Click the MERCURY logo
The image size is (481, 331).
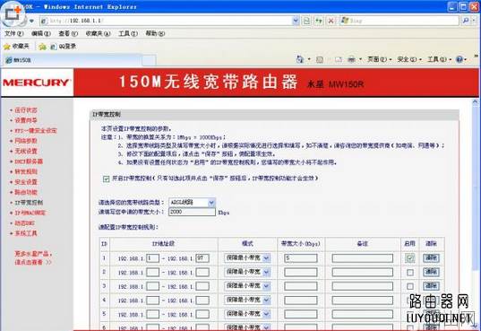pyautogui.click(x=37, y=83)
